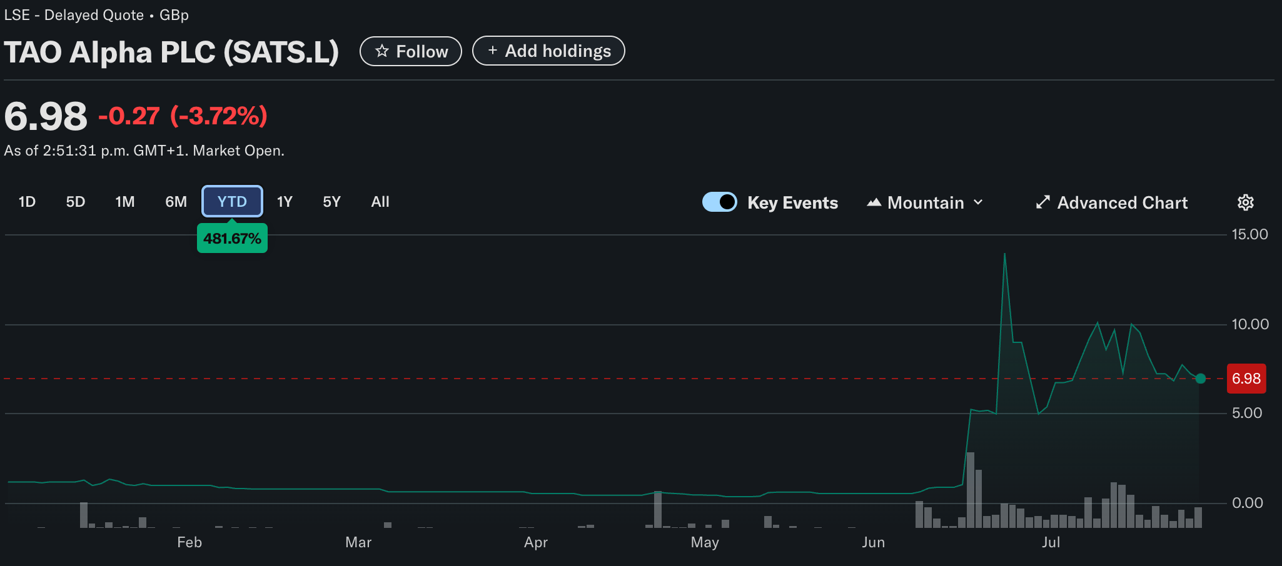Click the Add holdings button
This screenshot has height=566, width=1282.
tap(548, 51)
